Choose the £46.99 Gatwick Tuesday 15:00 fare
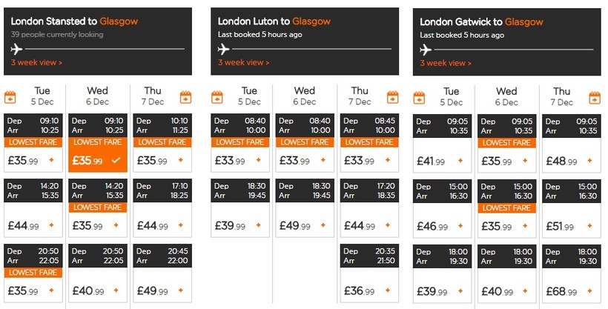This screenshot has width=608, height=309. [x=442, y=225]
